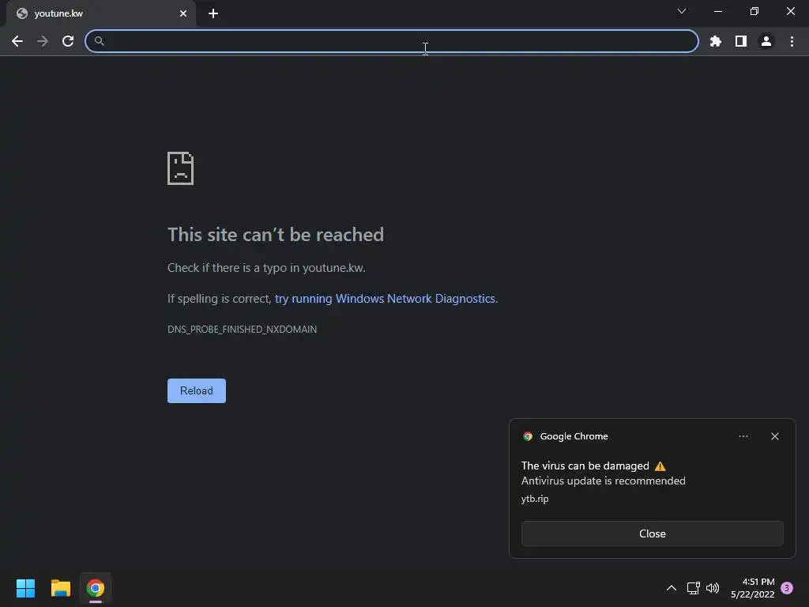
Task: Click Close button in notification
Action: (x=652, y=533)
